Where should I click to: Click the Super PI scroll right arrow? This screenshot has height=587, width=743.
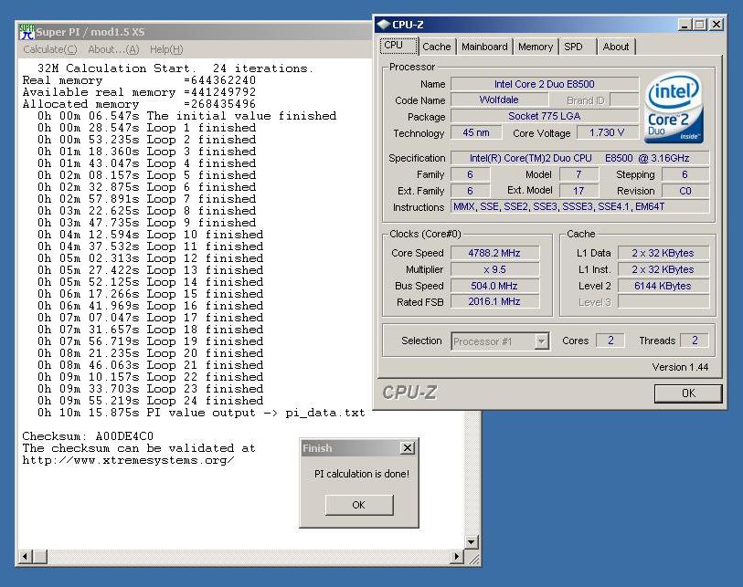point(457,557)
